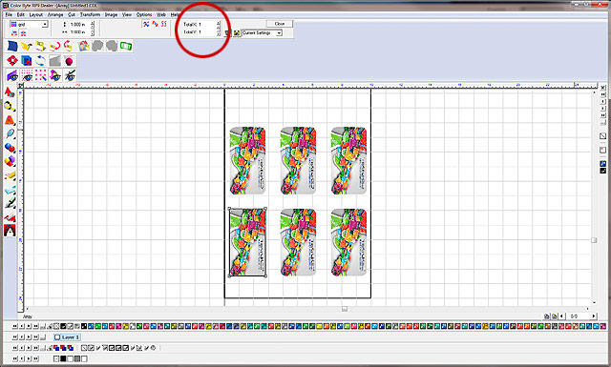The height and width of the screenshot is (367, 611).
Task: Select the red arrow pointer tool
Action: coord(10,92)
